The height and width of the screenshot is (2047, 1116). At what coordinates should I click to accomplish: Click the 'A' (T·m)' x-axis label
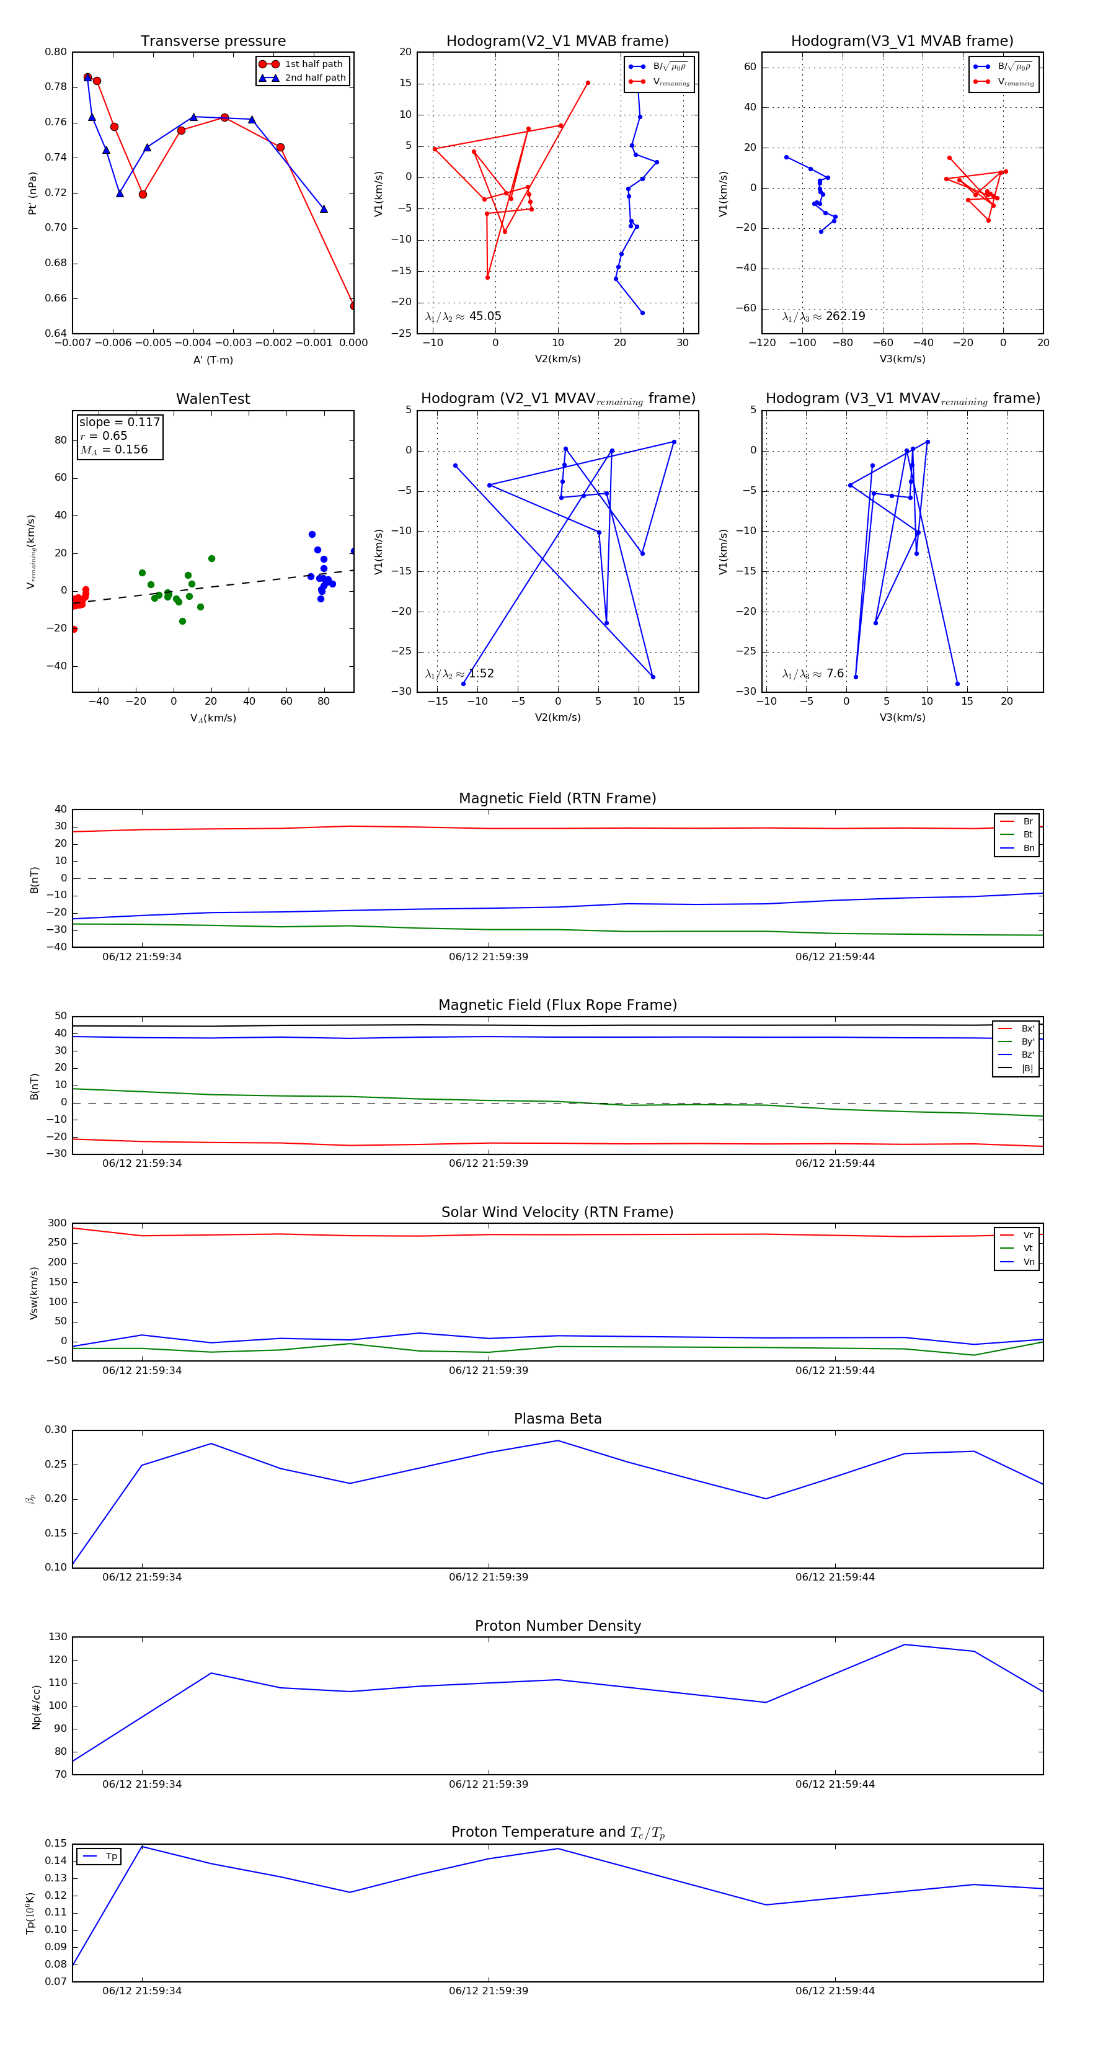[213, 360]
